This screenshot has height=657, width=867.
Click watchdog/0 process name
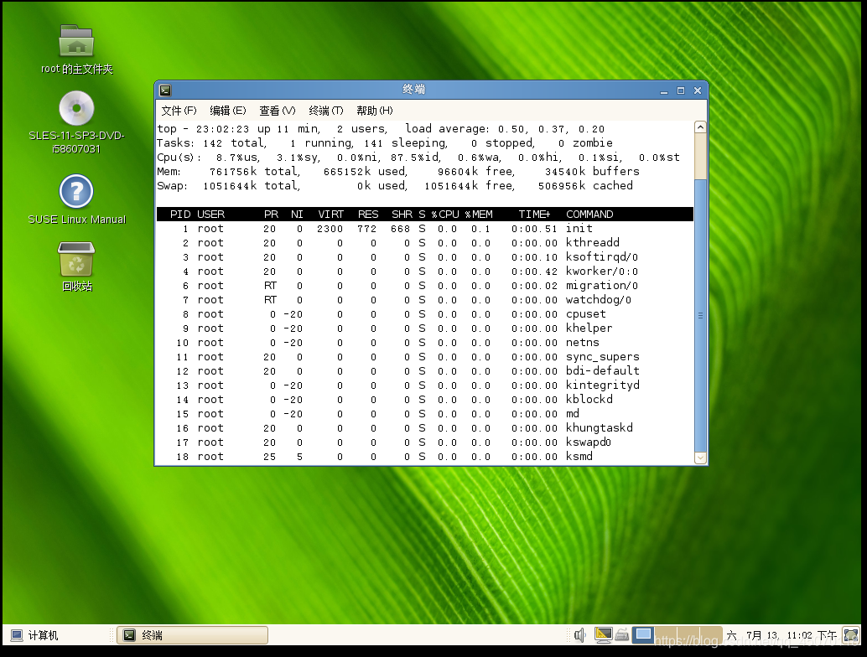coord(599,299)
